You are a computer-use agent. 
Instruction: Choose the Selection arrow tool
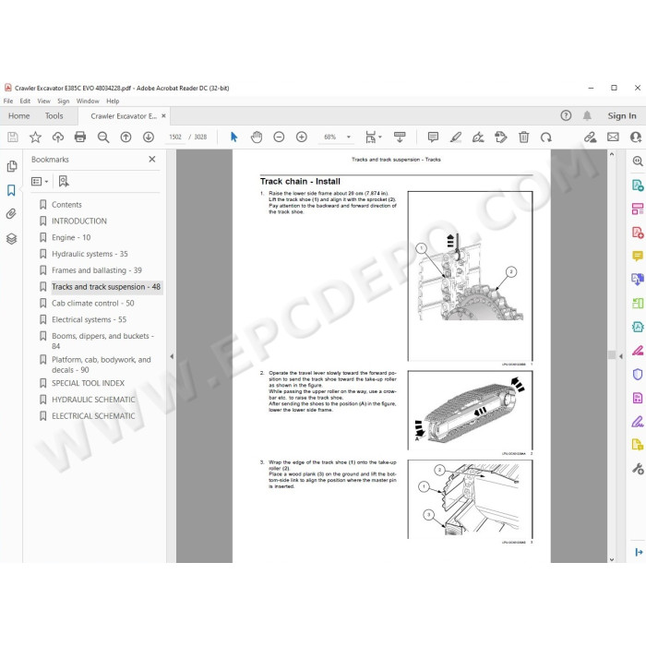[233, 137]
